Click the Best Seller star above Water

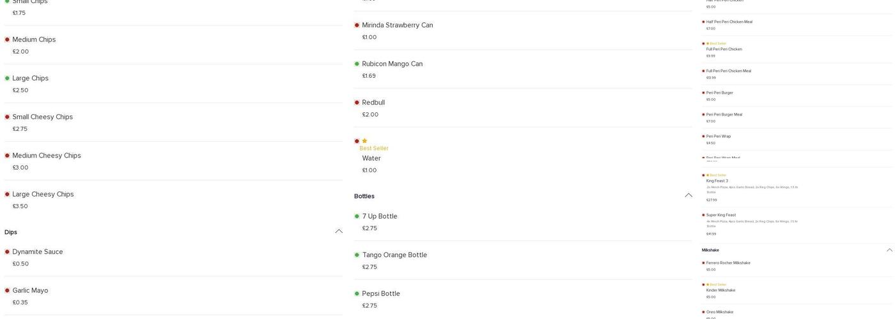tap(364, 141)
